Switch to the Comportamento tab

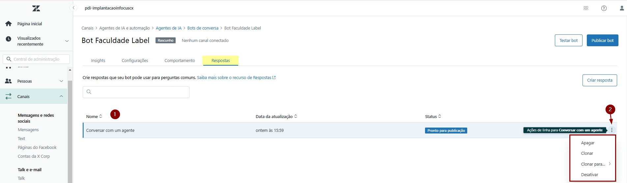point(180,61)
